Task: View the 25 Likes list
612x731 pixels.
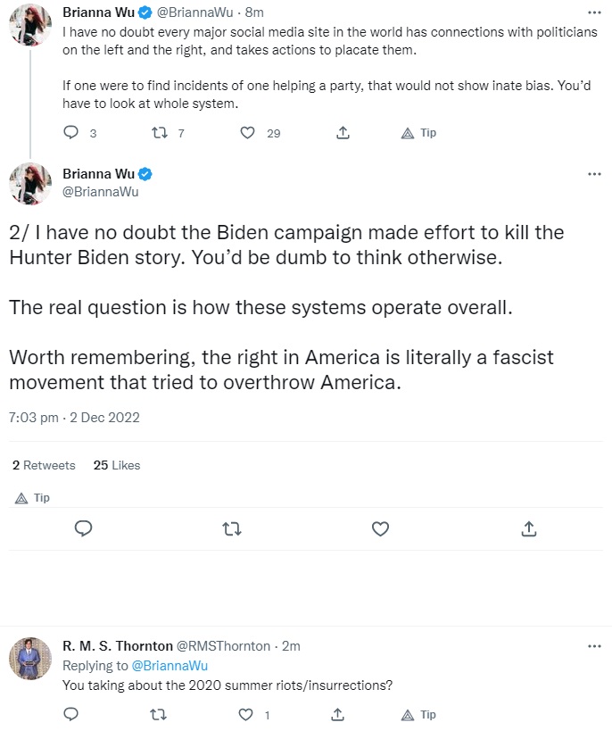Action: click(117, 465)
